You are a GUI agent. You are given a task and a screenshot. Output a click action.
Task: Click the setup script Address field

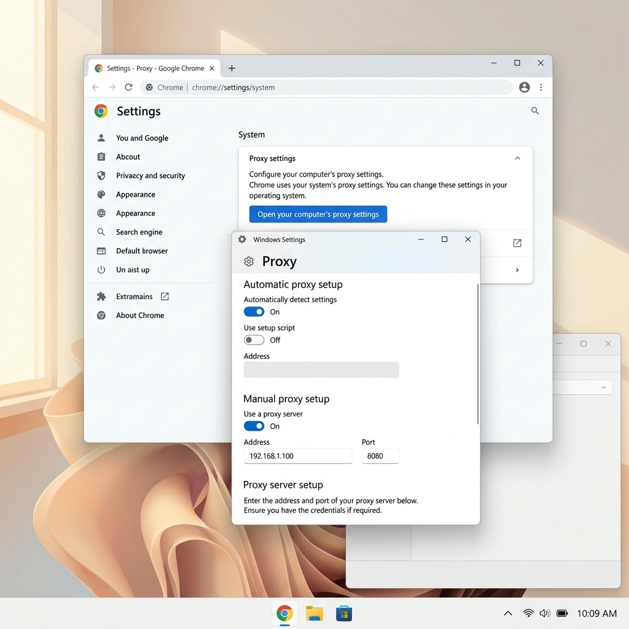click(x=321, y=370)
